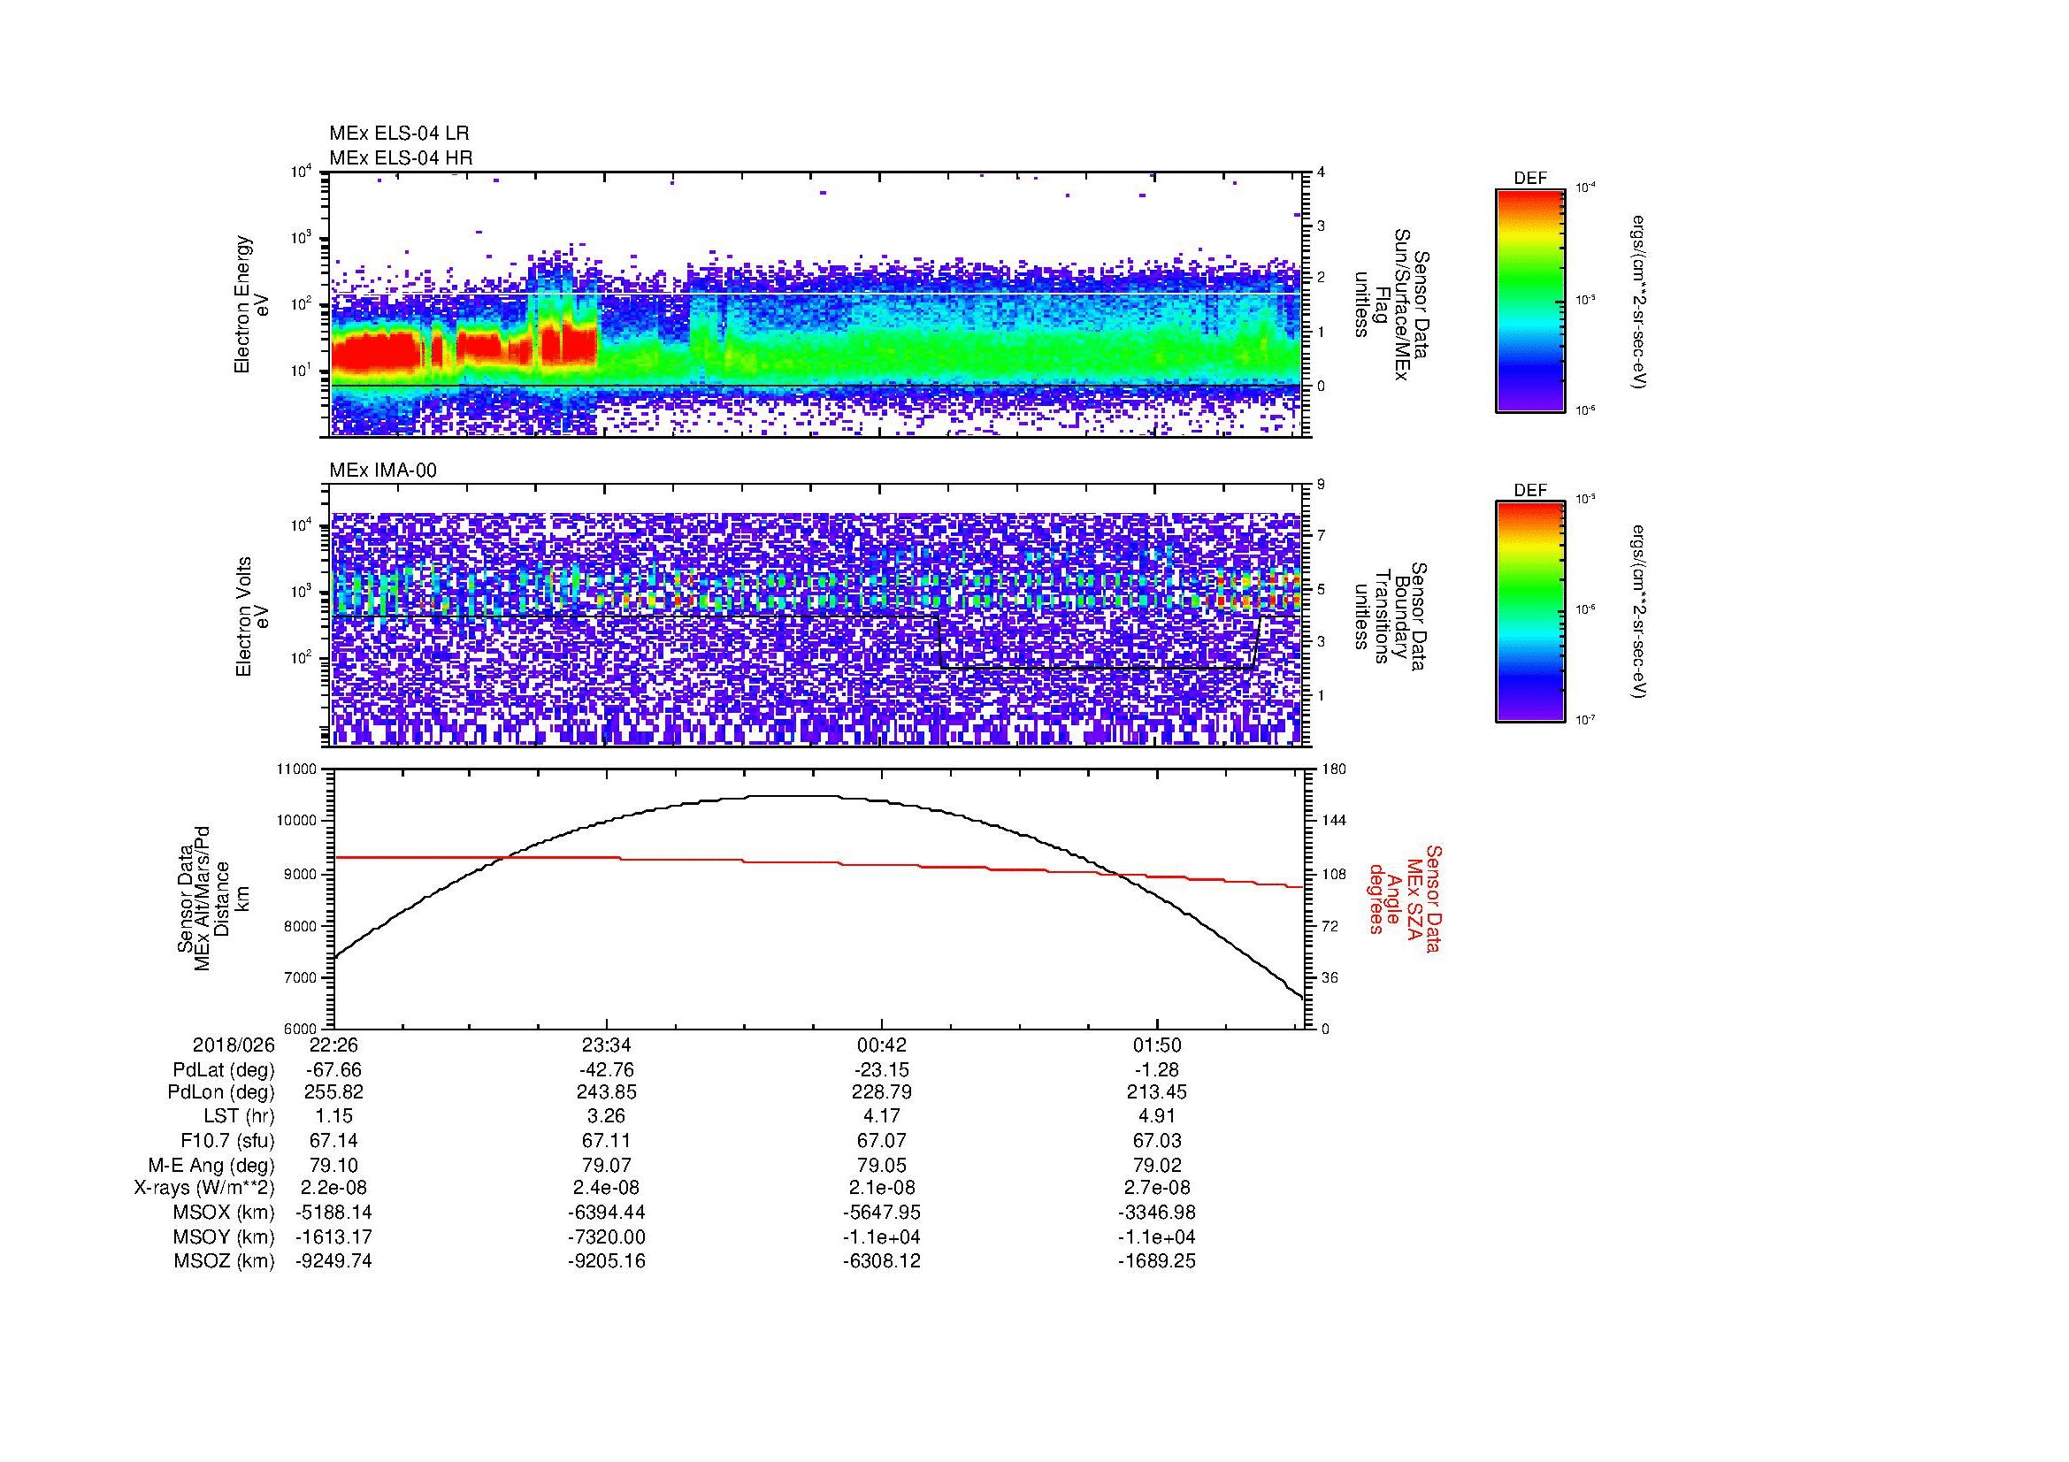Click the PdLat value -23.15

pyautogui.click(x=881, y=1070)
